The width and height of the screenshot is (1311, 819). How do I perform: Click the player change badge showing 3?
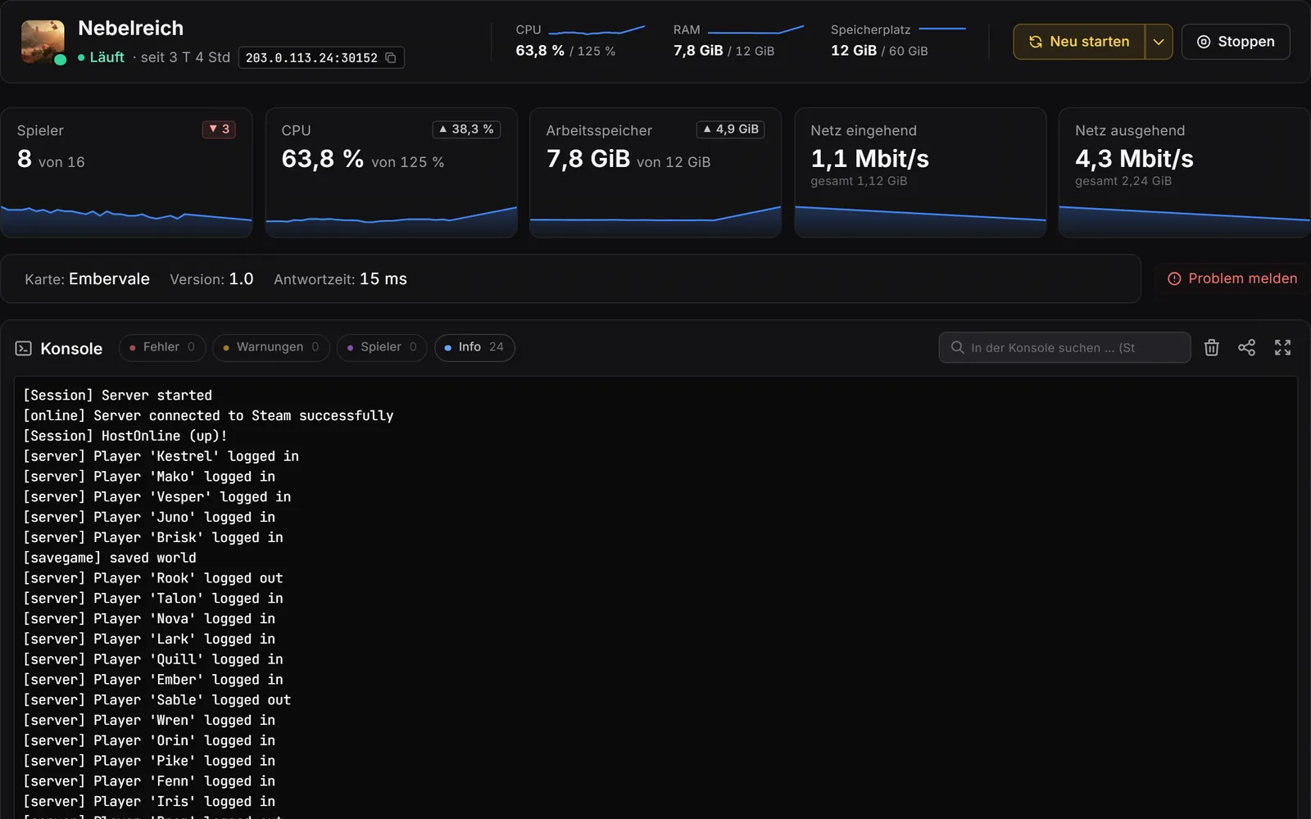(x=219, y=129)
